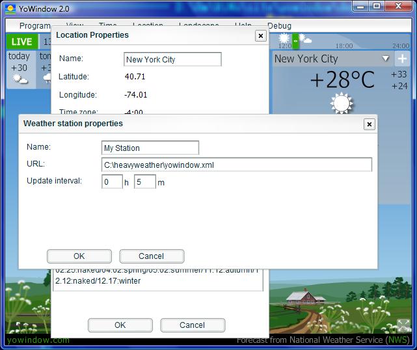Click OK in the Location Properties dialog
Image resolution: width=417 pixels, height=350 pixels.
click(120, 325)
